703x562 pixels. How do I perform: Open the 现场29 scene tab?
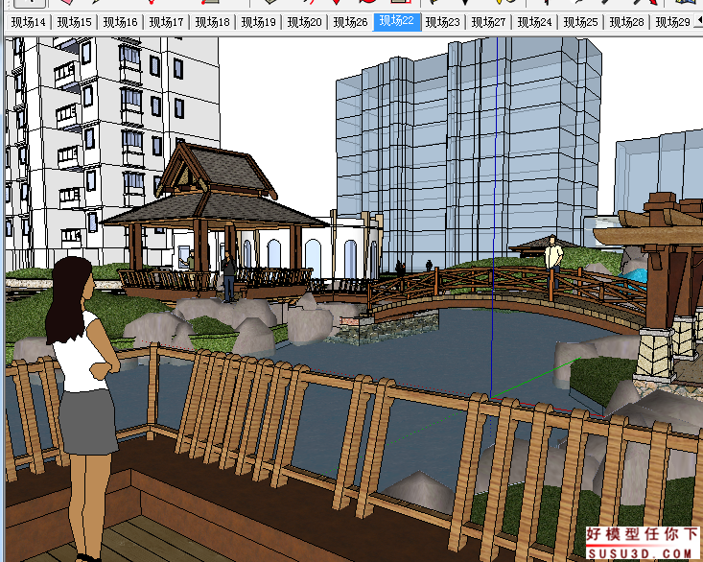click(672, 22)
